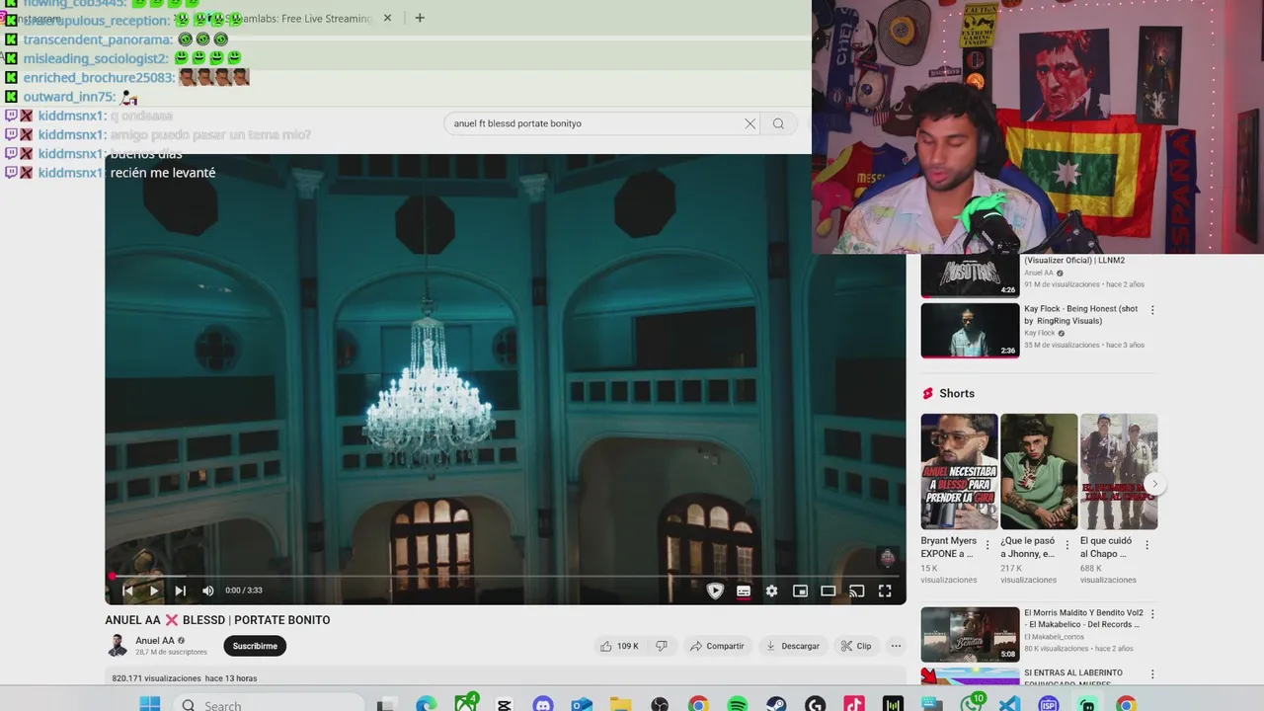Cast the video to a TV
This screenshot has width=1264, height=711.
(x=856, y=591)
